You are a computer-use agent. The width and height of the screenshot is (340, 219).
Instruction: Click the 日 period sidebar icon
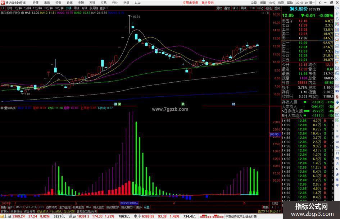point(337,153)
